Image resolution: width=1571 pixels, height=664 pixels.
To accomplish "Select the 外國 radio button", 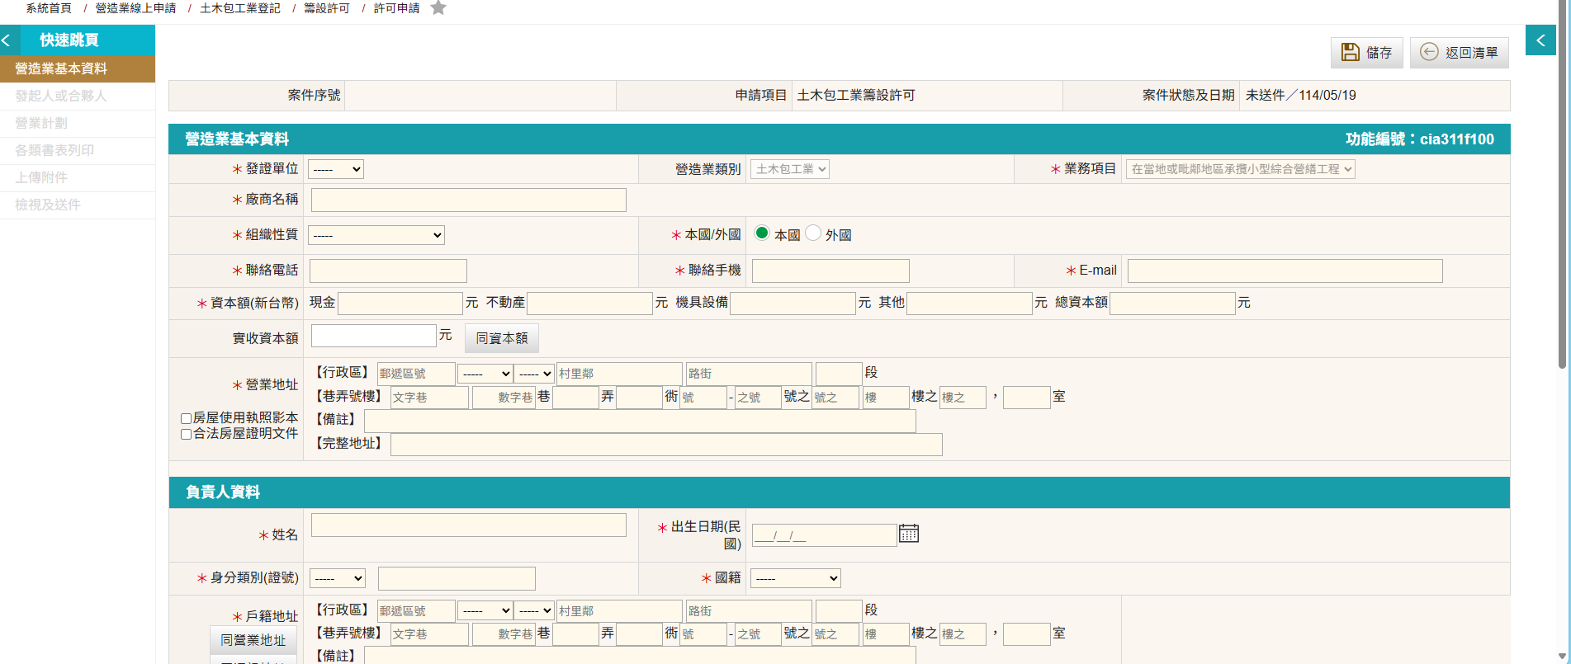I will click(x=813, y=233).
